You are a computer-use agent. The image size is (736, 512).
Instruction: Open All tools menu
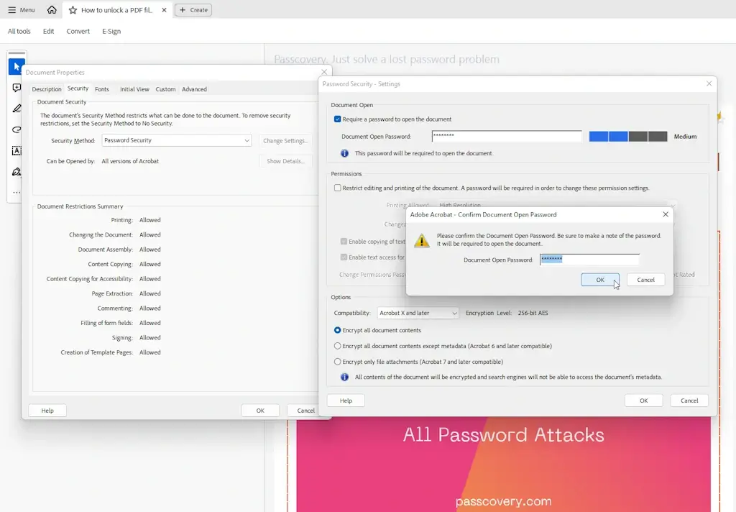pos(19,31)
